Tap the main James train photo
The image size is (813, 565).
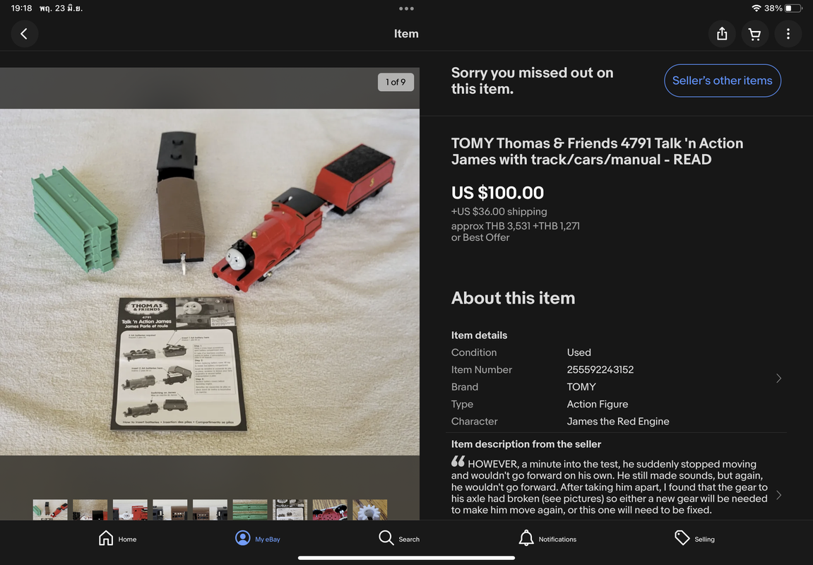pos(210,282)
